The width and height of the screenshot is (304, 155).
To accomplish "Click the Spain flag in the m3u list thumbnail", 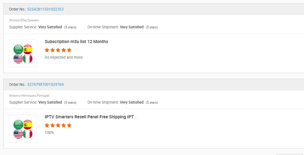I will (x=28, y=49).
